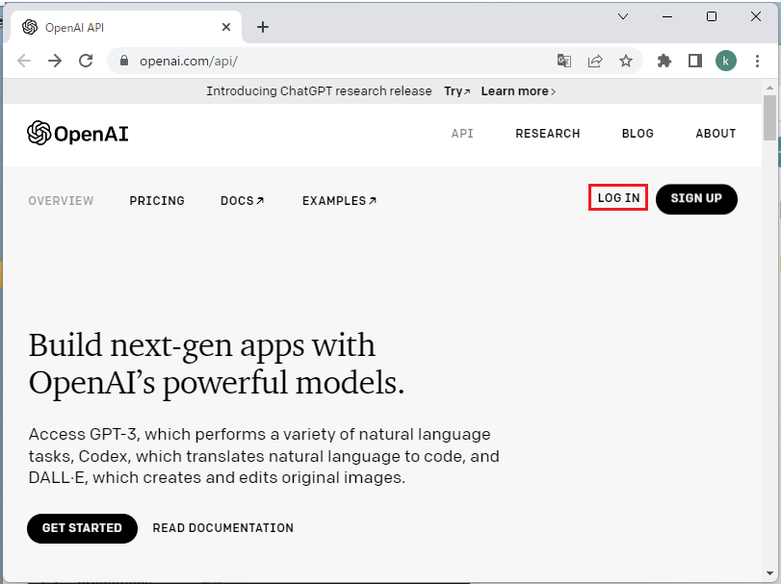The height and width of the screenshot is (584, 781).
Task: Bookmark this page with star icon
Action: [626, 61]
